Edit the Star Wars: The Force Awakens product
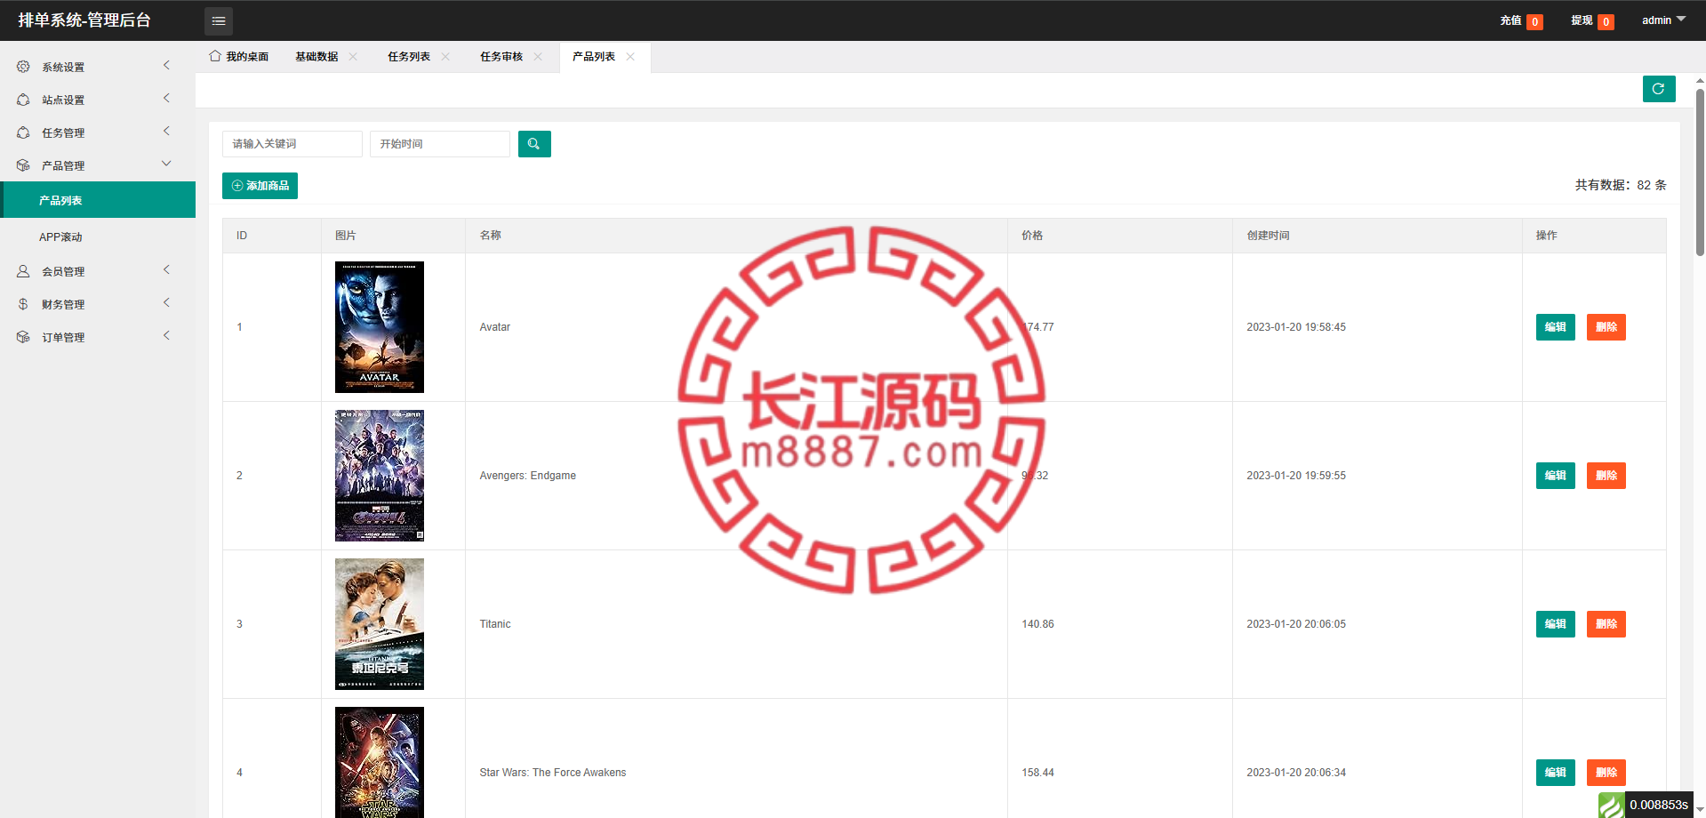The height and width of the screenshot is (818, 1706). pyautogui.click(x=1556, y=773)
